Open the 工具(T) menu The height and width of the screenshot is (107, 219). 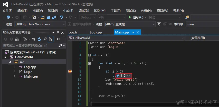pyautogui.click(x=116, y=11)
